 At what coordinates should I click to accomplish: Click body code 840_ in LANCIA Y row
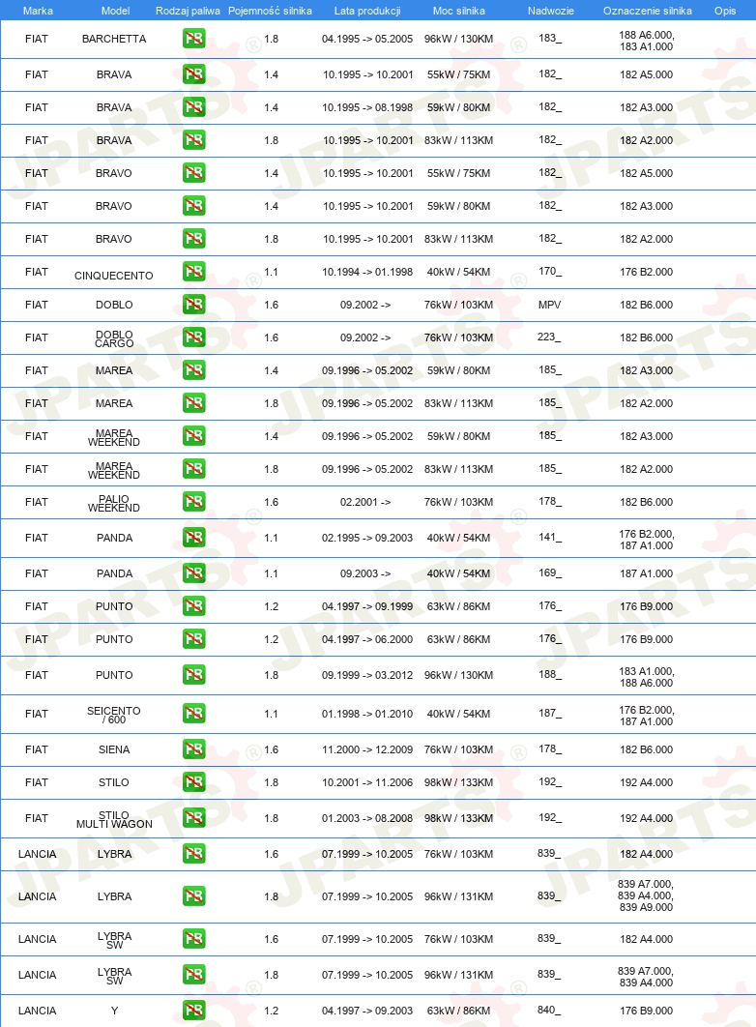tap(549, 1010)
